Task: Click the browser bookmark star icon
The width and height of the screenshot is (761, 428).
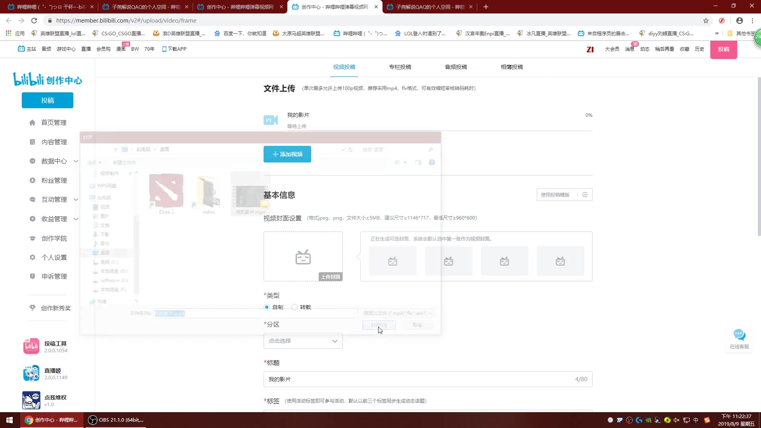Action: point(706,21)
